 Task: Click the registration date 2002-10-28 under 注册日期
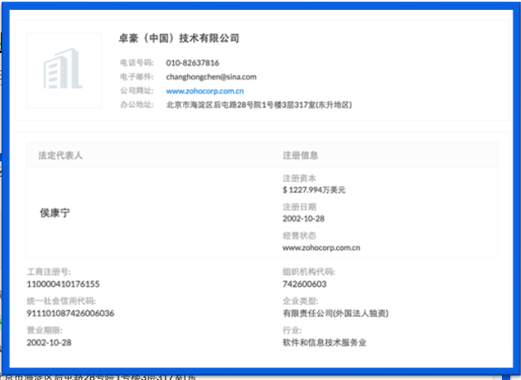(x=303, y=219)
